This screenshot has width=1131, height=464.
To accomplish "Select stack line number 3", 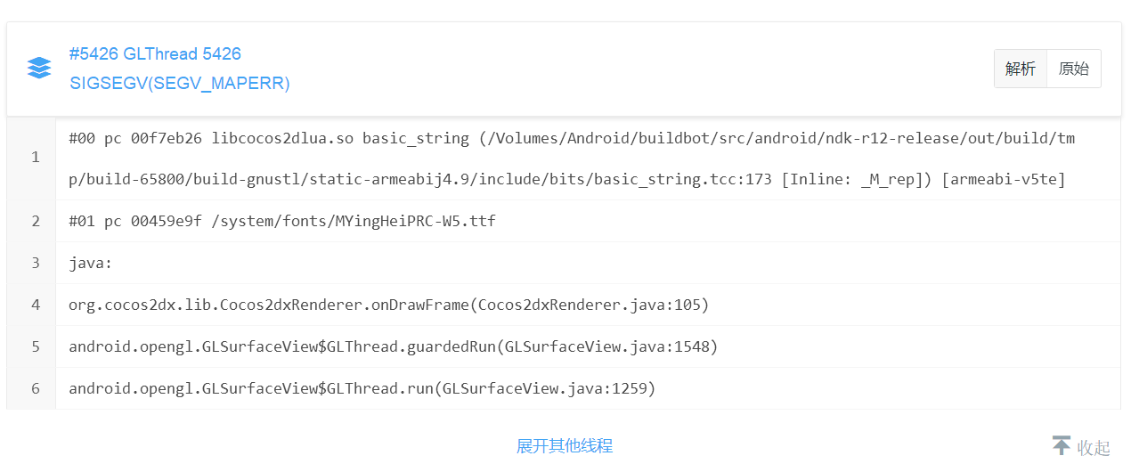I will click(36, 263).
